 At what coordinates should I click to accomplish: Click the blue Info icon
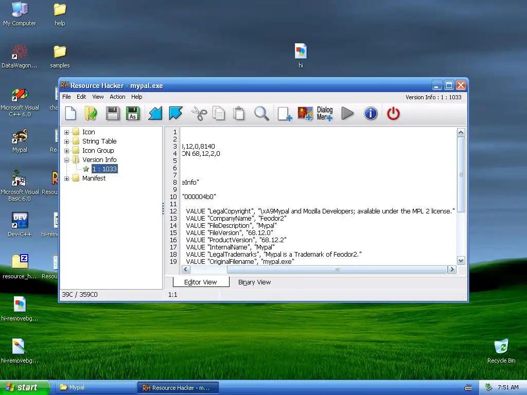(371, 114)
